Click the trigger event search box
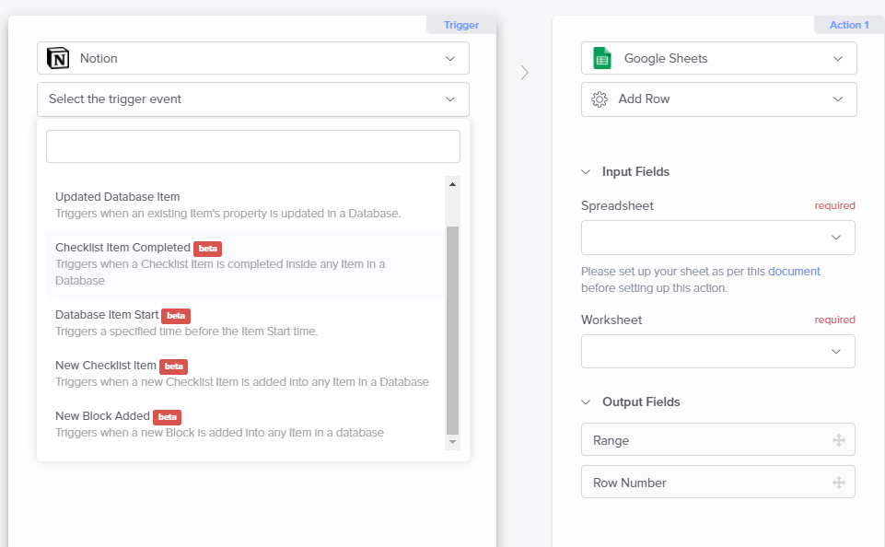The height and width of the screenshot is (547, 885). coord(253,146)
